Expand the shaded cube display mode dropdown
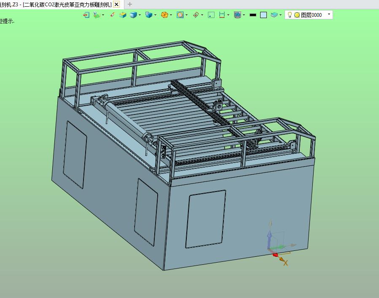 click(x=140, y=15)
